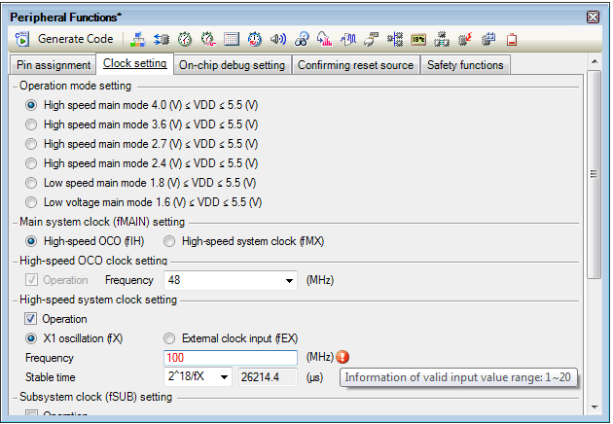The height and width of the screenshot is (424, 613).
Task: Expand the Stable time dropdown
Action: click(x=225, y=377)
